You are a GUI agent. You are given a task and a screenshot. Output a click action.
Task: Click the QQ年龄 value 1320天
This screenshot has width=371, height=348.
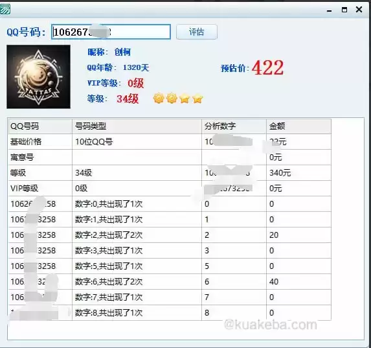[x=136, y=68]
